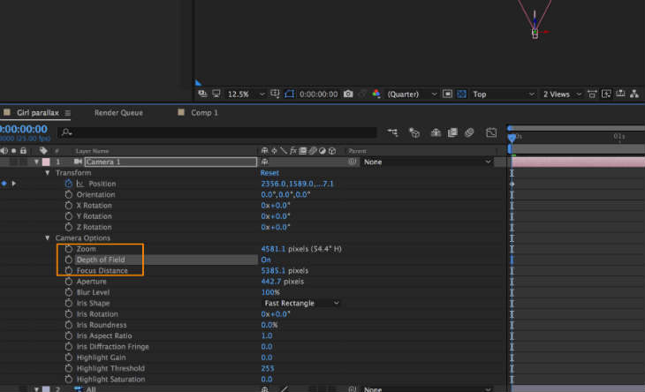645x392 pixels.
Task: Enable the Zoom property stopwatch
Action: 69,249
